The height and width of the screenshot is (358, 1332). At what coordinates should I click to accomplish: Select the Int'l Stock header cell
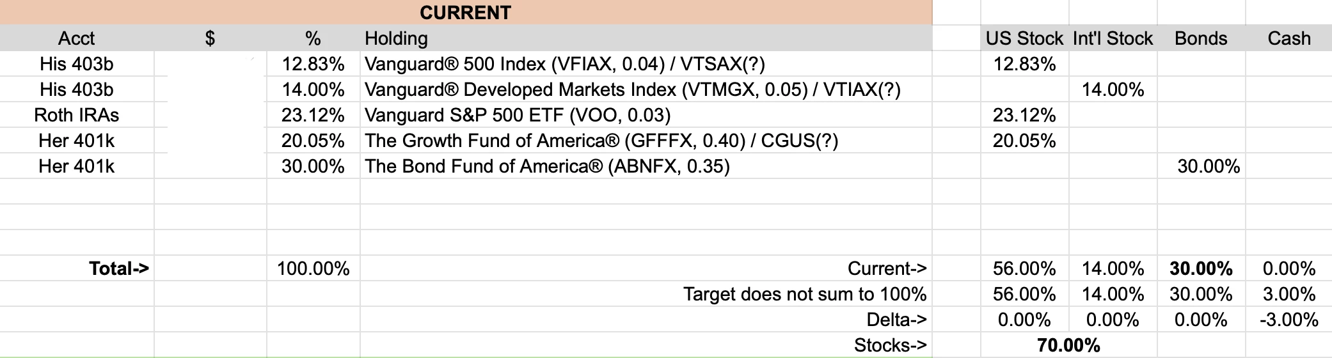point(1113,38)
